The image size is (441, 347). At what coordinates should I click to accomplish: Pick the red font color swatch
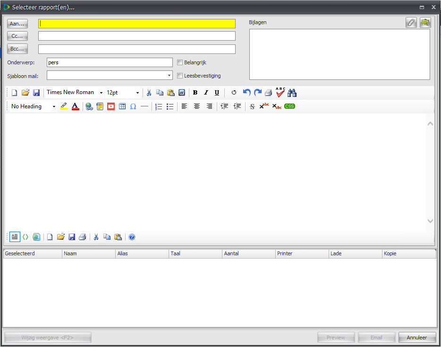coord(75,106)
